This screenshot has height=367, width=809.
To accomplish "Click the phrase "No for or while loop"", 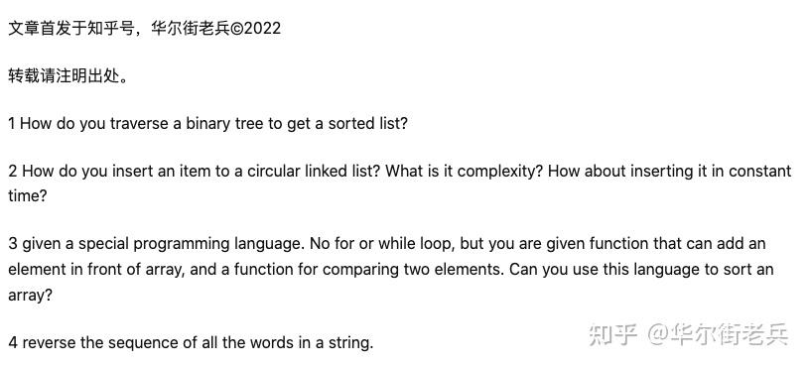I will coord(382,243).
